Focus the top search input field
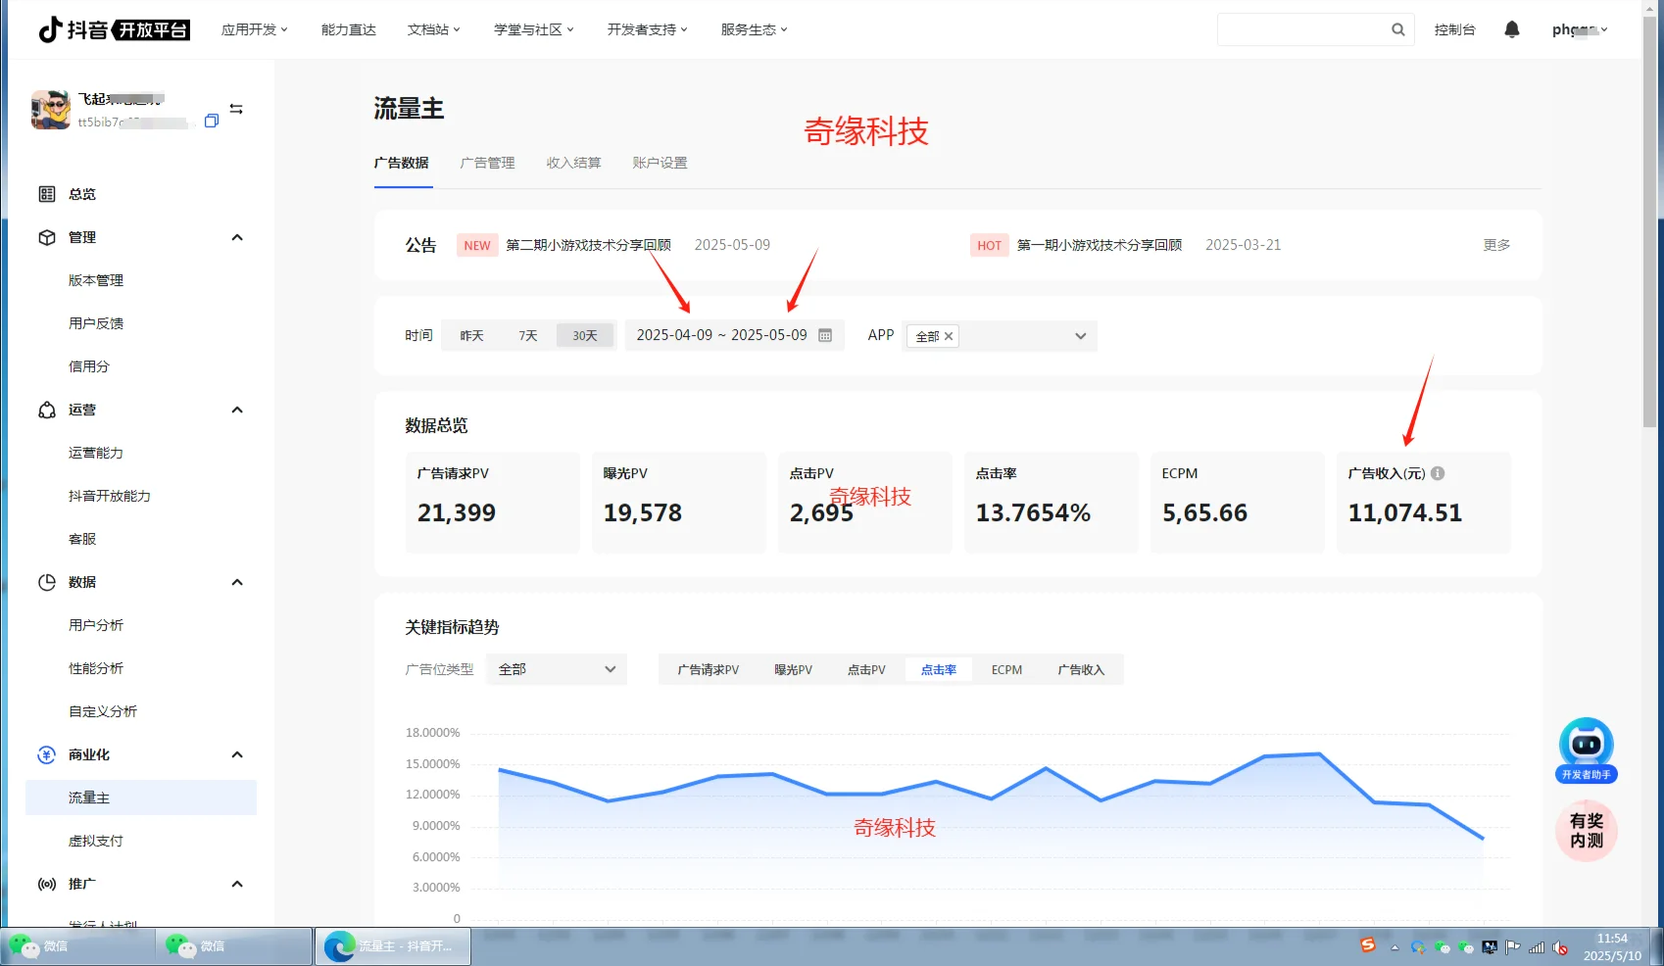The width and height of the screenshot is (1664, 966). (1303, 29)
